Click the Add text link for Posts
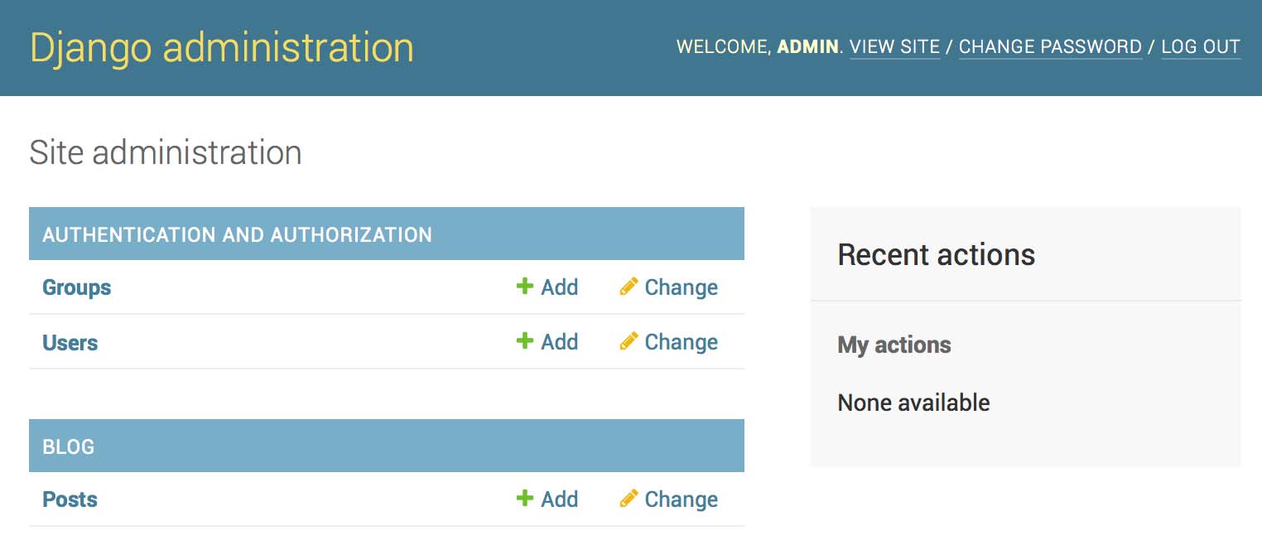1262x545 pixels. tap(560, 499)
